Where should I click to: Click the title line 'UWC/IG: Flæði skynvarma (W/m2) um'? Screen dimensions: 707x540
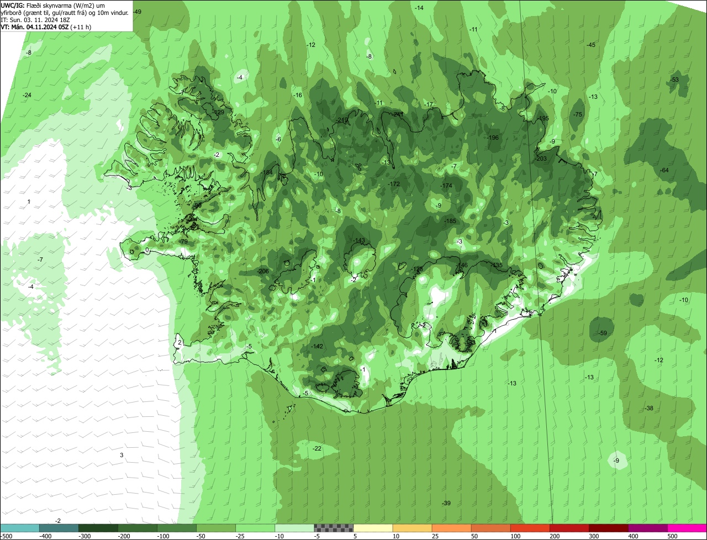point(53,5)
